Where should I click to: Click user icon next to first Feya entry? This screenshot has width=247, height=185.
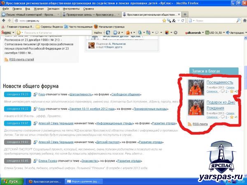(x=35, y=94)
